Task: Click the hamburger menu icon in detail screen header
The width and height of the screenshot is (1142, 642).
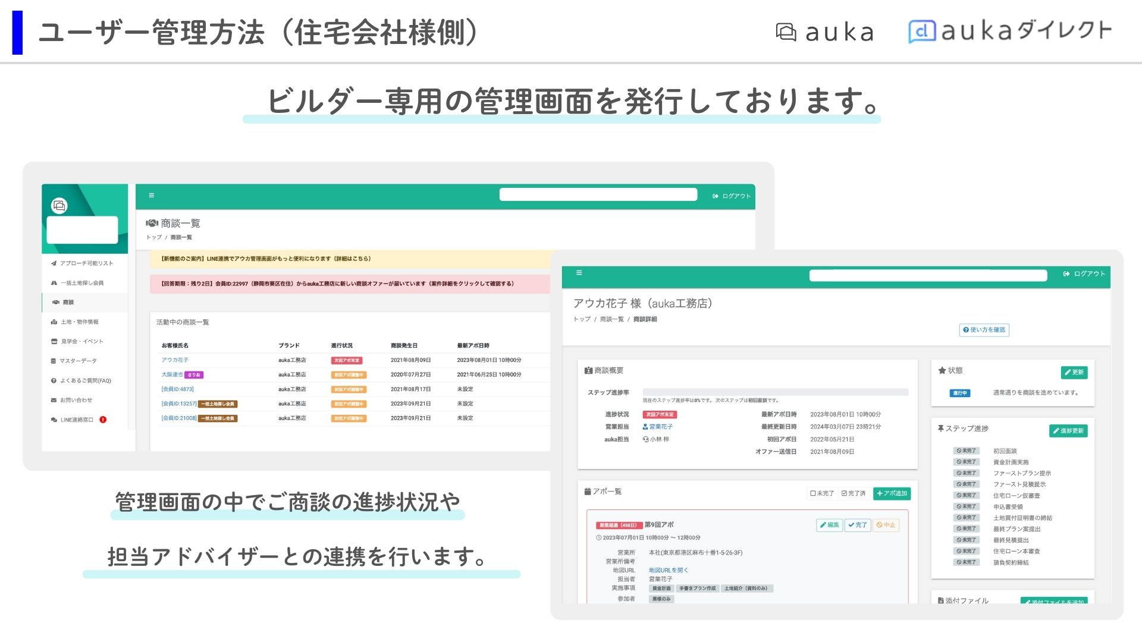Action: click(x=579, y=273)
